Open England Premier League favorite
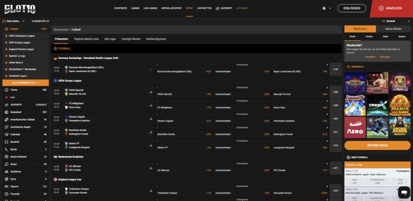413x201 pixels. (25, 49)
